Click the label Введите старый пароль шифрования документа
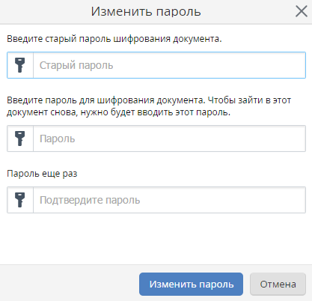The width and height of the screenshot is (312, 301). tap(114, 39)
